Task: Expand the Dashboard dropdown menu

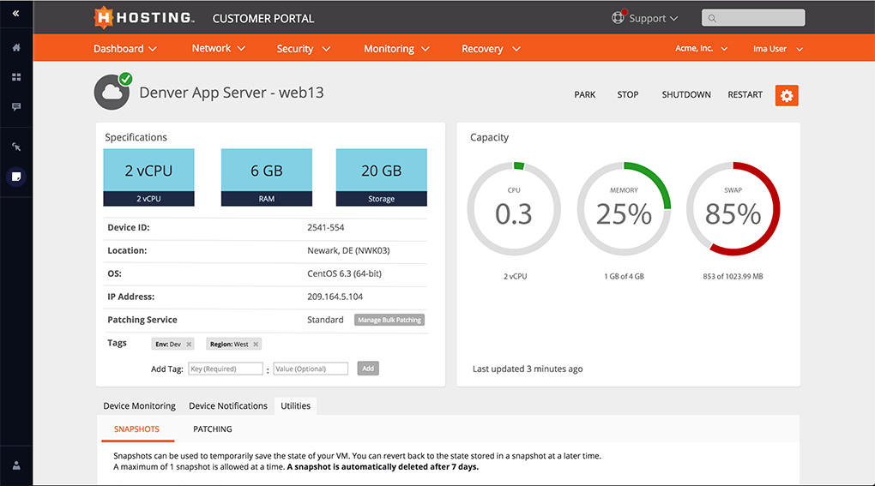Action: click(125, 49)
